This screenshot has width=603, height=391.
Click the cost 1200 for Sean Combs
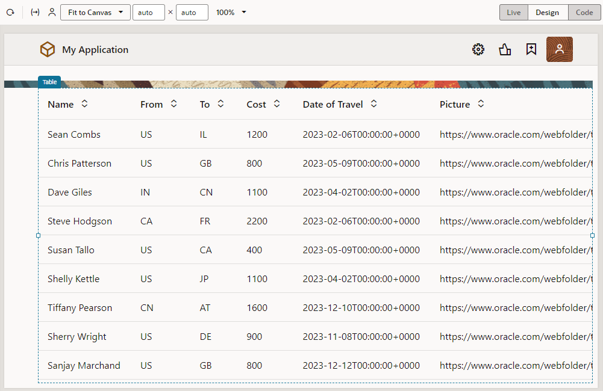(257, 134)
